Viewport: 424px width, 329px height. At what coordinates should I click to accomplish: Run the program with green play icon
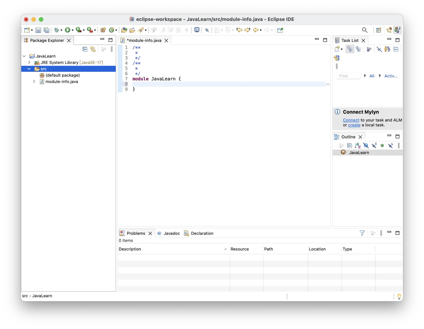click(x=68, y=30)
